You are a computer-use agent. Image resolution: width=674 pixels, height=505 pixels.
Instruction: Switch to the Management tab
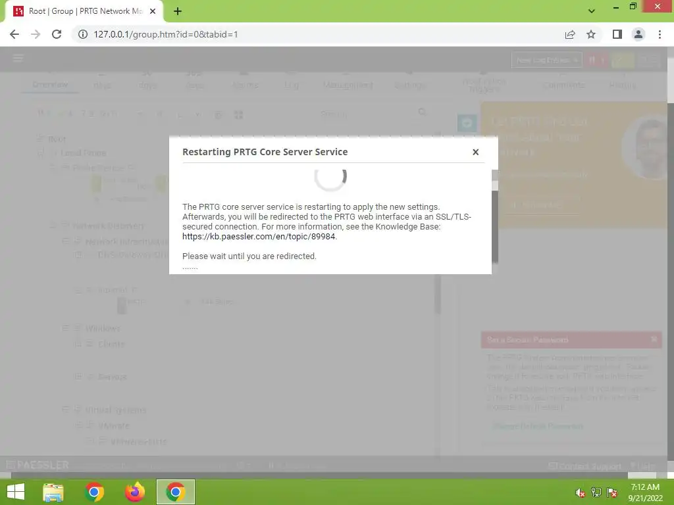click(x=348, y=85)
